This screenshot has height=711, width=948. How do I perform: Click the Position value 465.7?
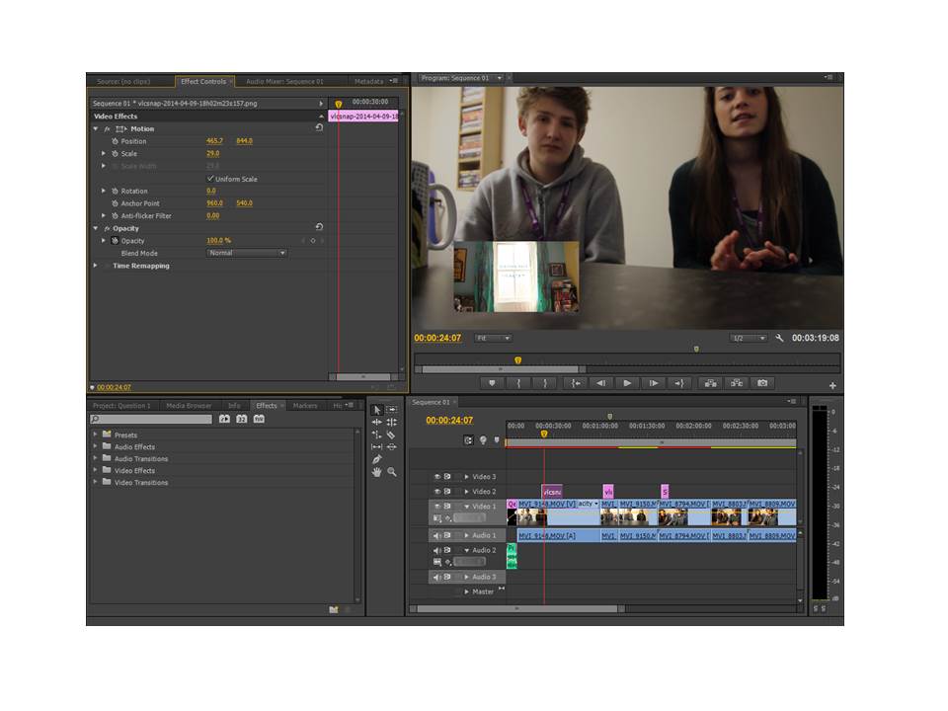(x=214, y=141)
